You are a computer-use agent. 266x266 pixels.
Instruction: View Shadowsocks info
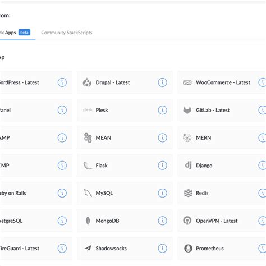(162, 249)
